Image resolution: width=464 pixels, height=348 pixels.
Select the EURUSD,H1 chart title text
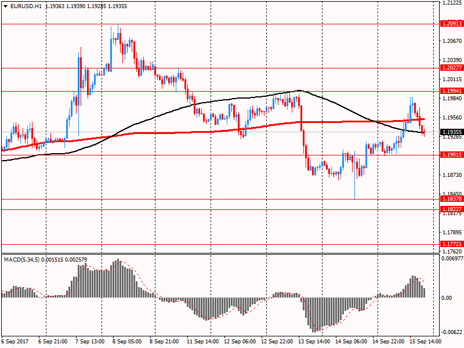click(26, 6)
